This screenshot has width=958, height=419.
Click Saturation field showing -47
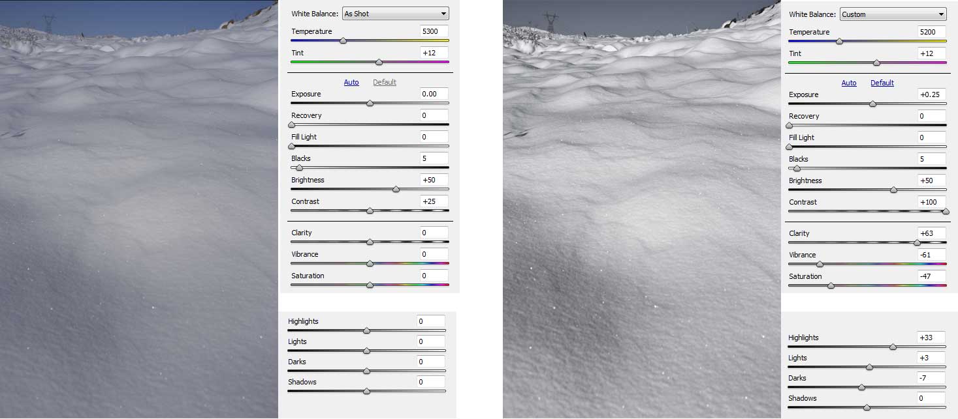point(933,276)
